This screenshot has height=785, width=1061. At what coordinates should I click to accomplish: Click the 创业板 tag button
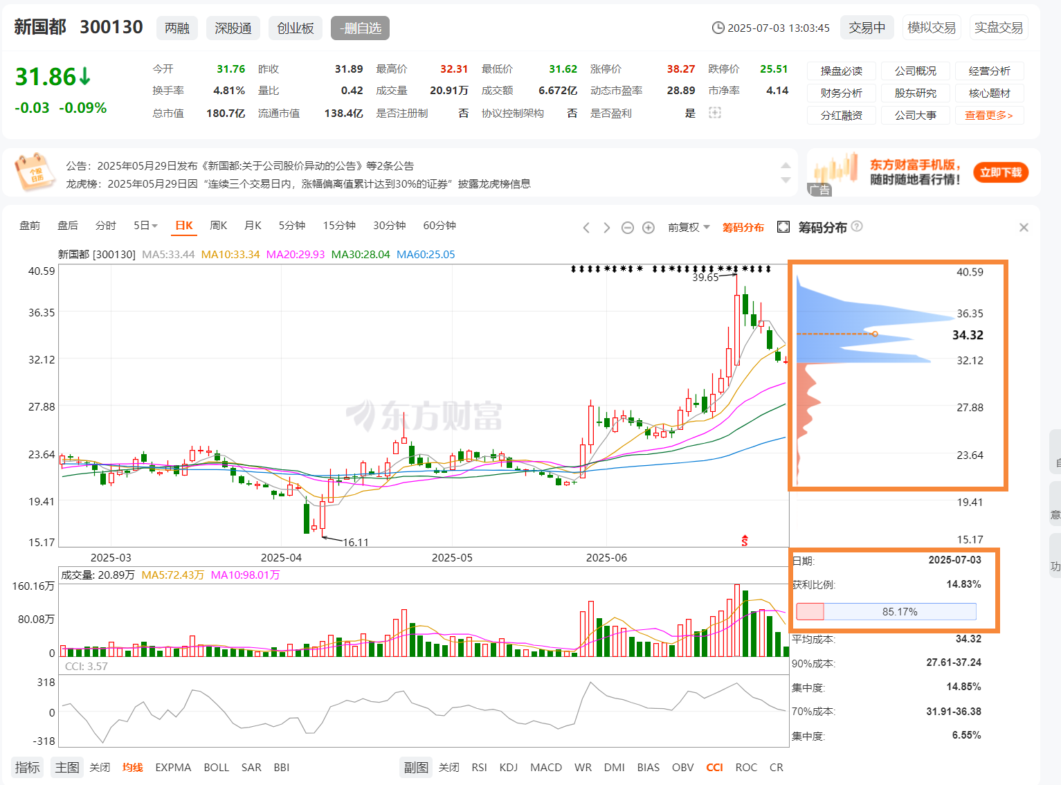point(296,28)
